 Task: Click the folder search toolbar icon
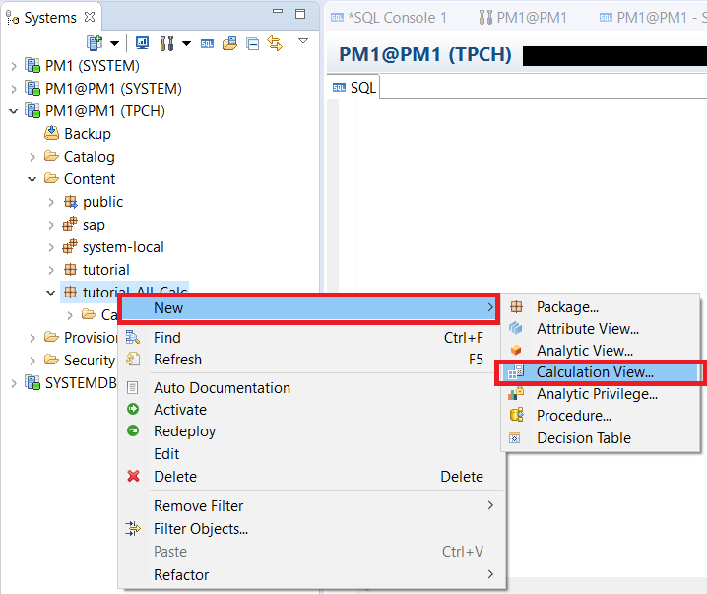pos(230,43)
